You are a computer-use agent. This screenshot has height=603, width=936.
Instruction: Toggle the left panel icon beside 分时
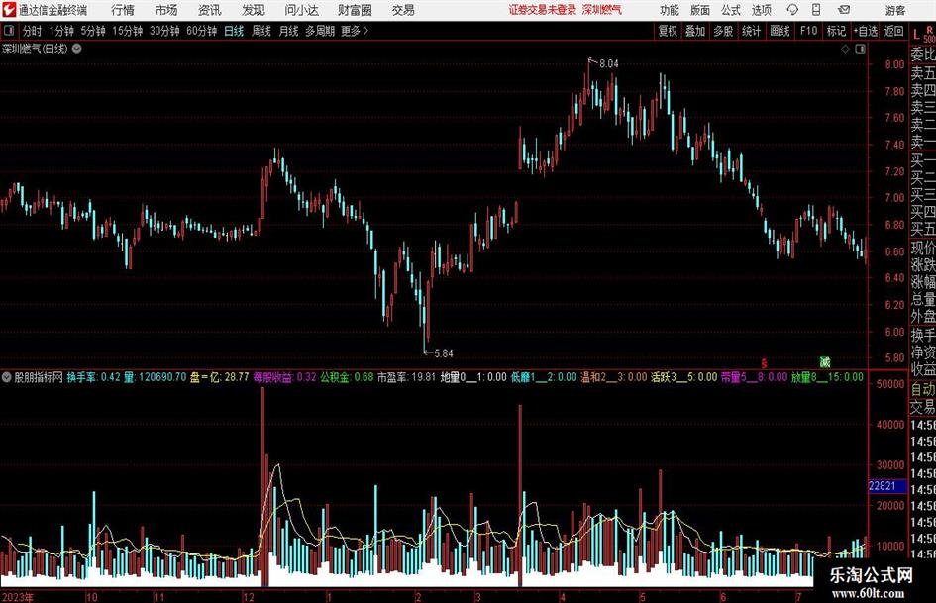point(9,31)
